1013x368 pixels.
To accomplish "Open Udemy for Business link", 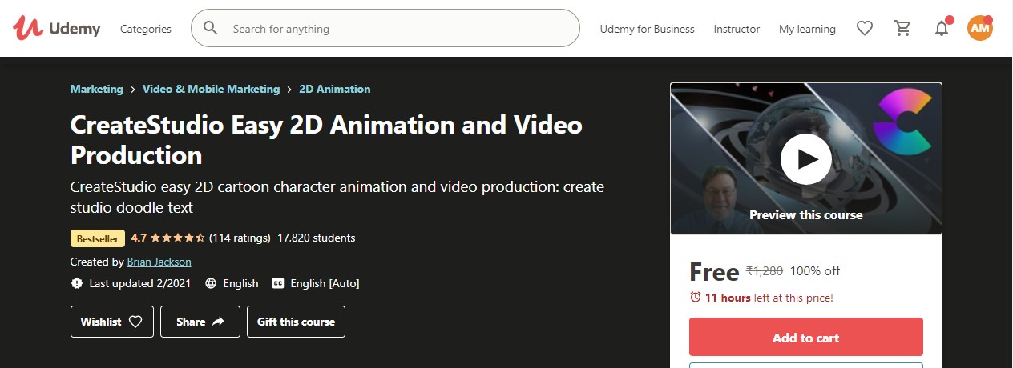I will (x=648, y=29).
